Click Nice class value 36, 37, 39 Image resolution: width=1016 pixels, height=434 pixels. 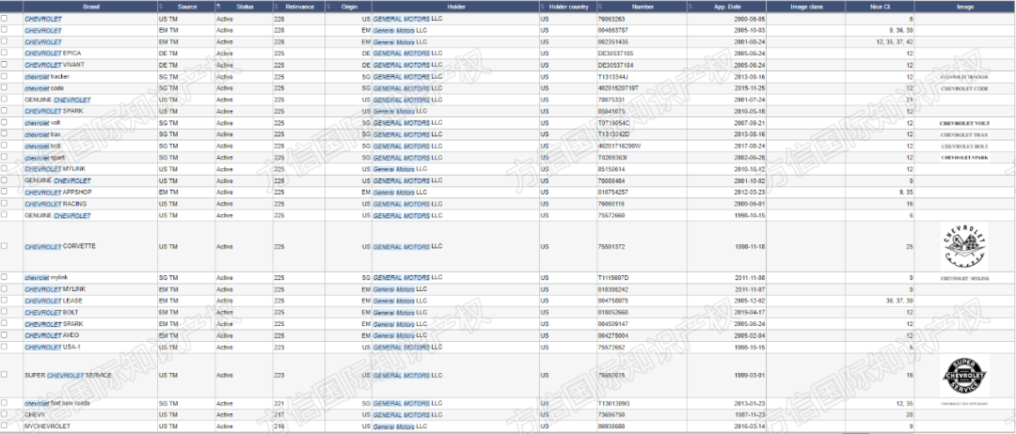coord(900,301)
